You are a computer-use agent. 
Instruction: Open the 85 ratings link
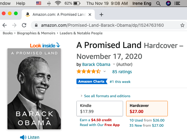click(x=122, y=72)
